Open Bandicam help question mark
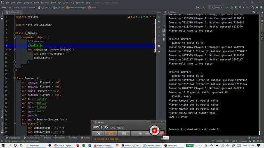This screenshot has height=148, width=264. click(148, 122)
